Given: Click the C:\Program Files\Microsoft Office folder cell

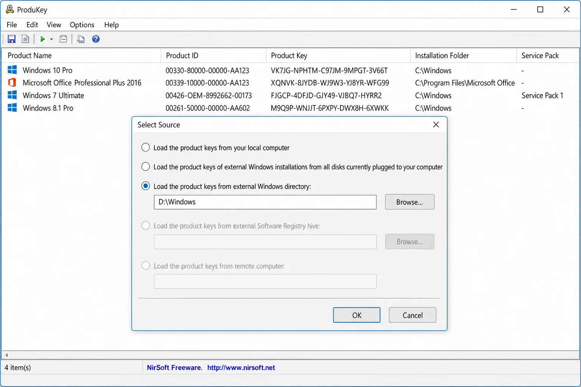Looking at the screenshot, I should pyautogui.click(x=465, y=83).
